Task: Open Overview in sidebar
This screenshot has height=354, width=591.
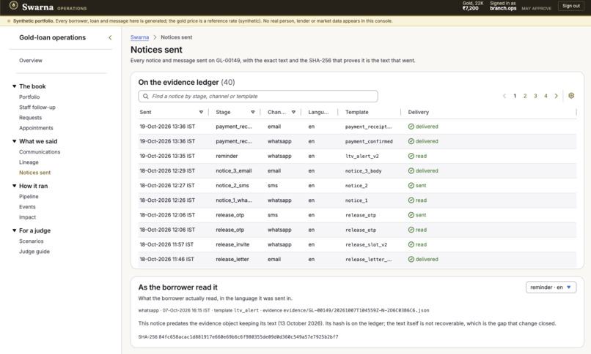Action: click(31, 61)
